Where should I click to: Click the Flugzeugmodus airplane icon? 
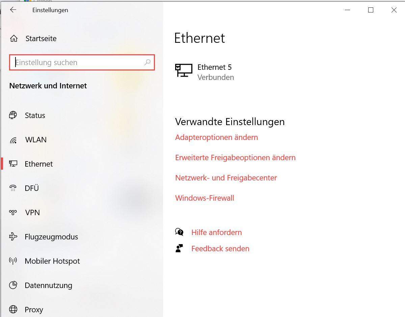[x=13, y=237]
